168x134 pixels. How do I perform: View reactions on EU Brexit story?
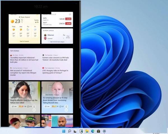click(x=55, y=106)
